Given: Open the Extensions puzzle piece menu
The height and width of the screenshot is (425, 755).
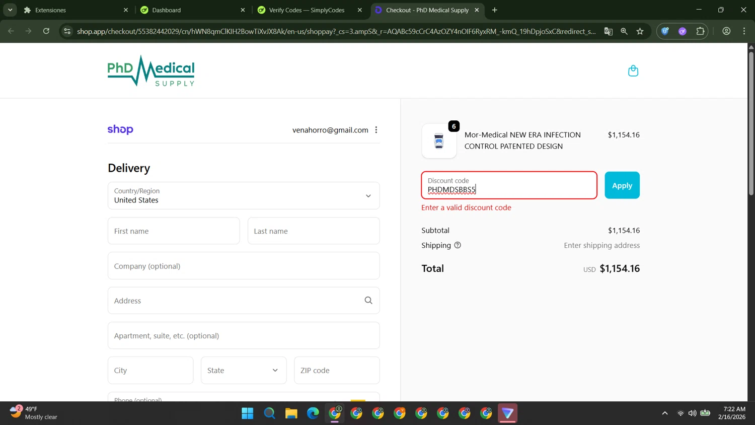Looking at the screenshot, I should click(700, 31).
